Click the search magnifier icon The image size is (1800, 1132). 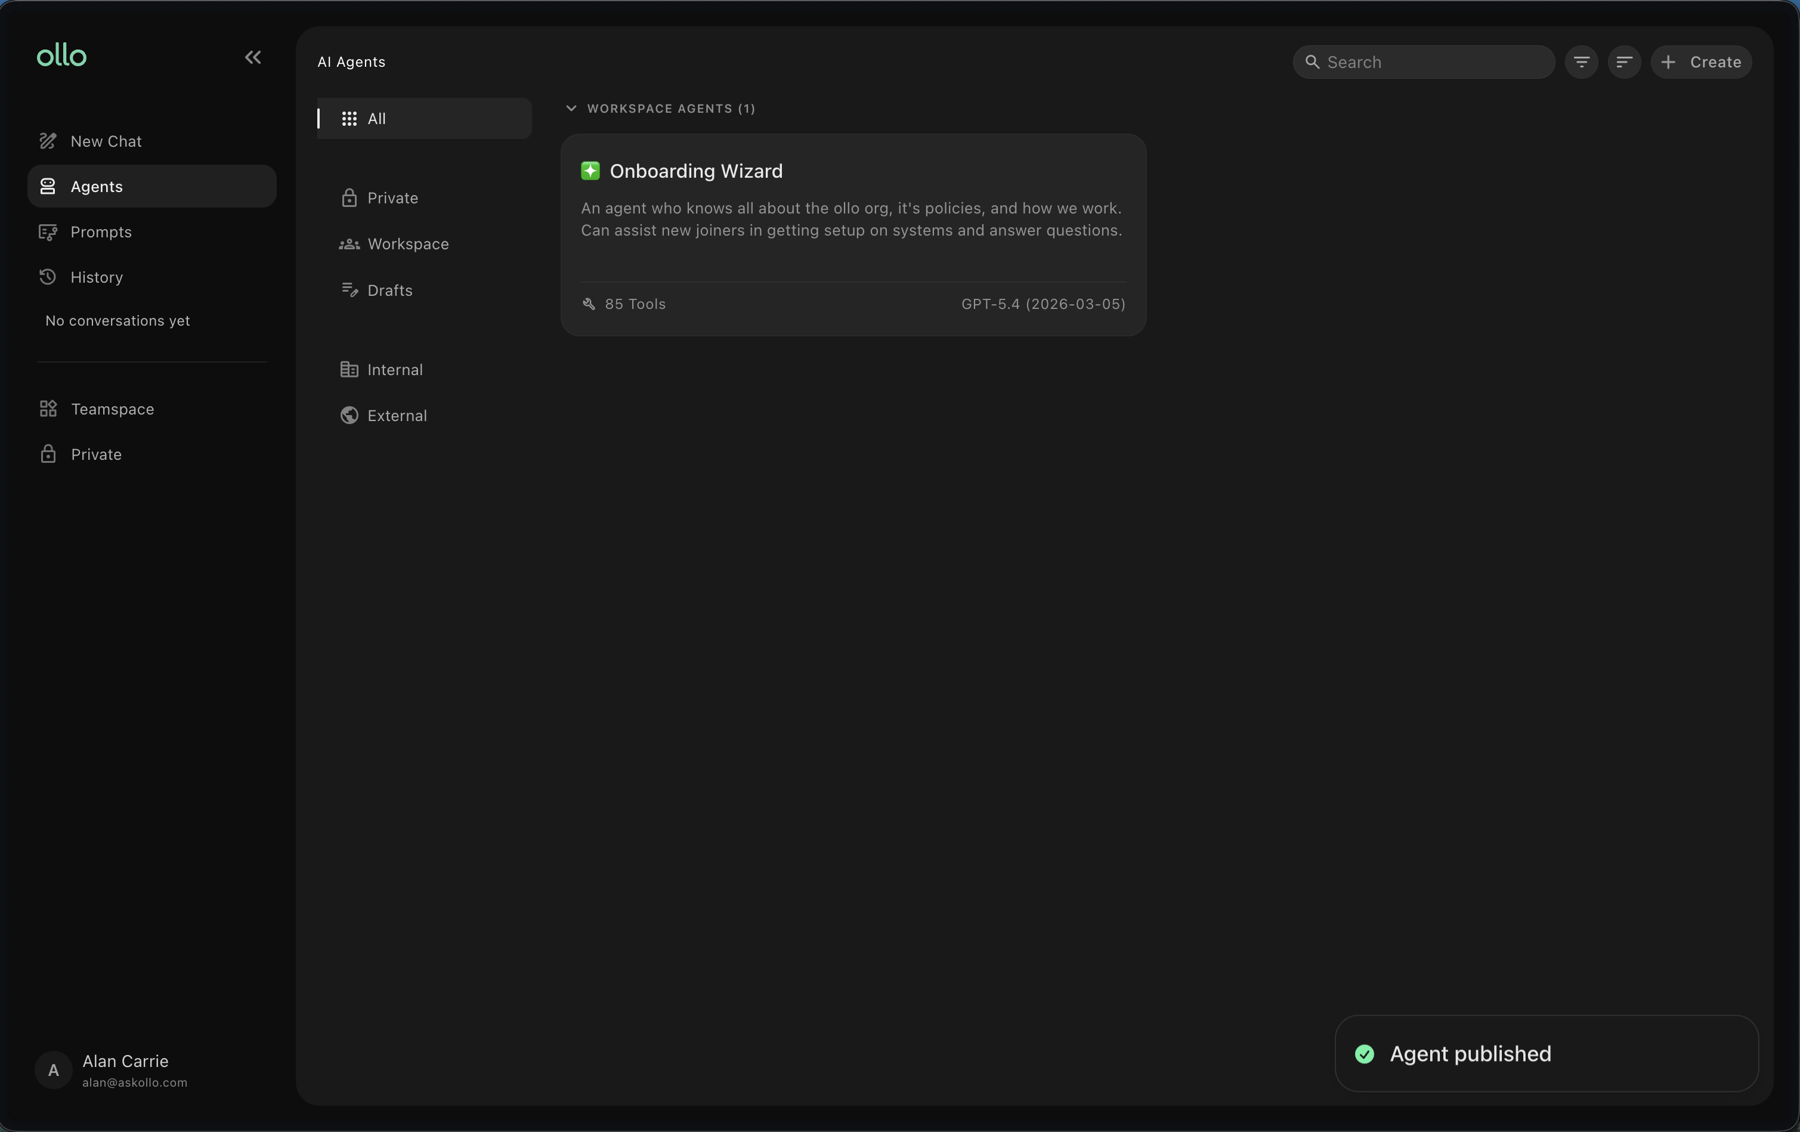pyautogui.click(x=1312, y=62)
